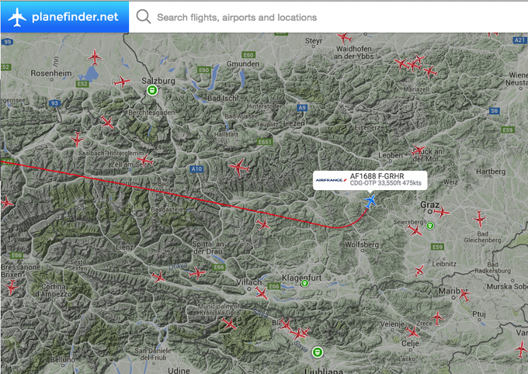Click the S6 road shield

point(494,111)
